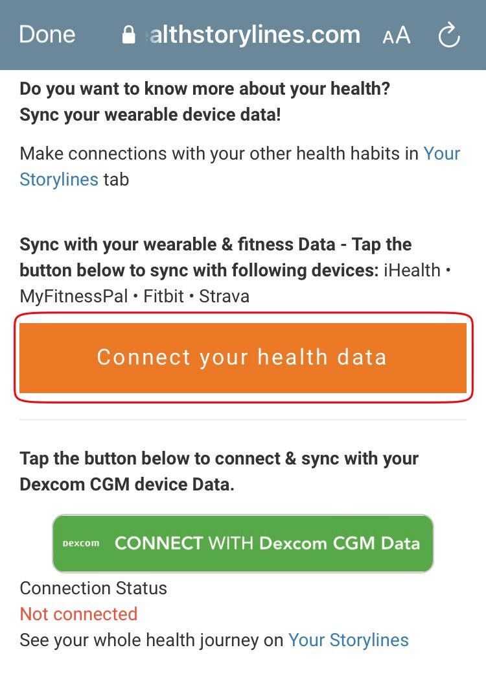Click the Connection Status label
486x676 pixels.
tap(93, 588)
